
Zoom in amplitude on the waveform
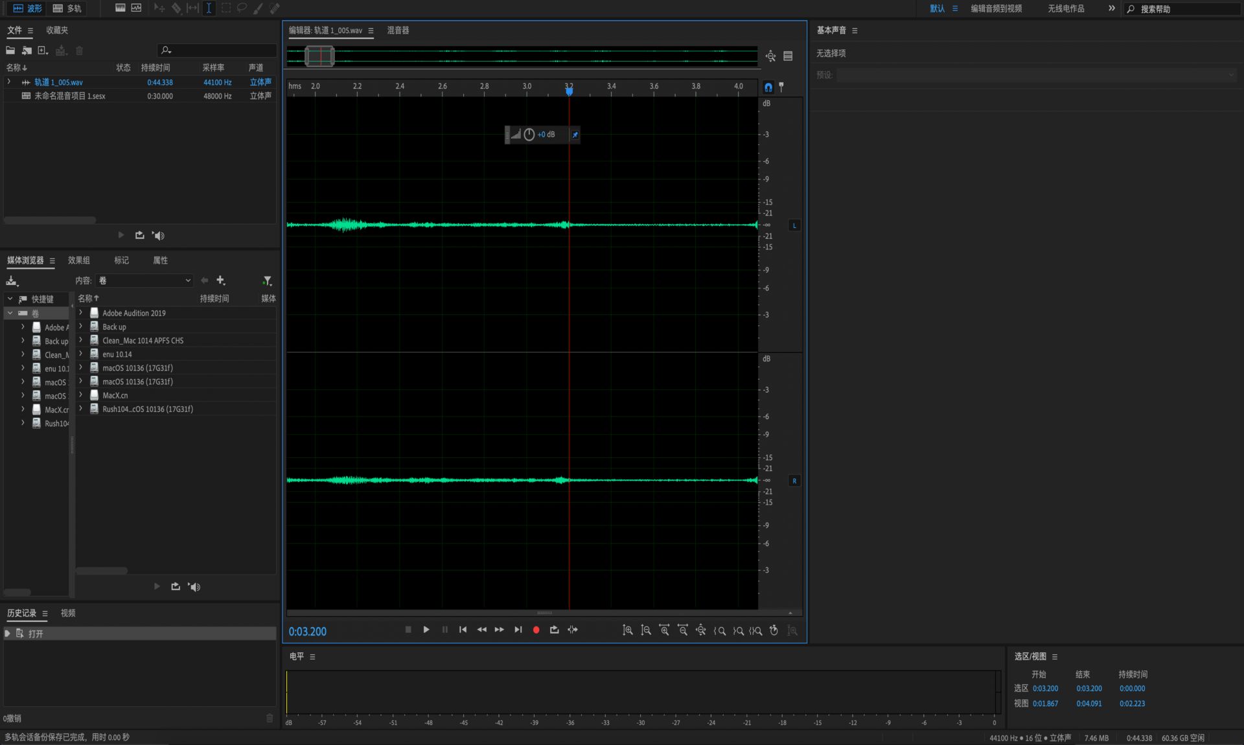[627, 630]
